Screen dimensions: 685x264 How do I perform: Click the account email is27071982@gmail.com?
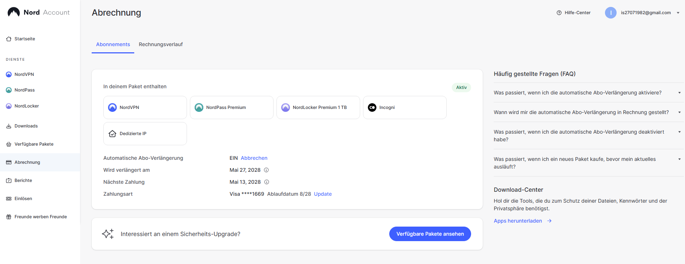coord(646,13)
